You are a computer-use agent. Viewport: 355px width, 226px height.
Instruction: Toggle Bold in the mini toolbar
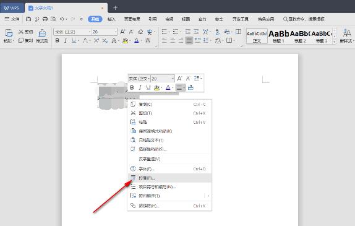coord(132,87)
